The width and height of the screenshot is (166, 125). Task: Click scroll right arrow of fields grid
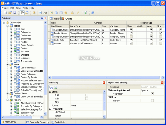[163, 77]
